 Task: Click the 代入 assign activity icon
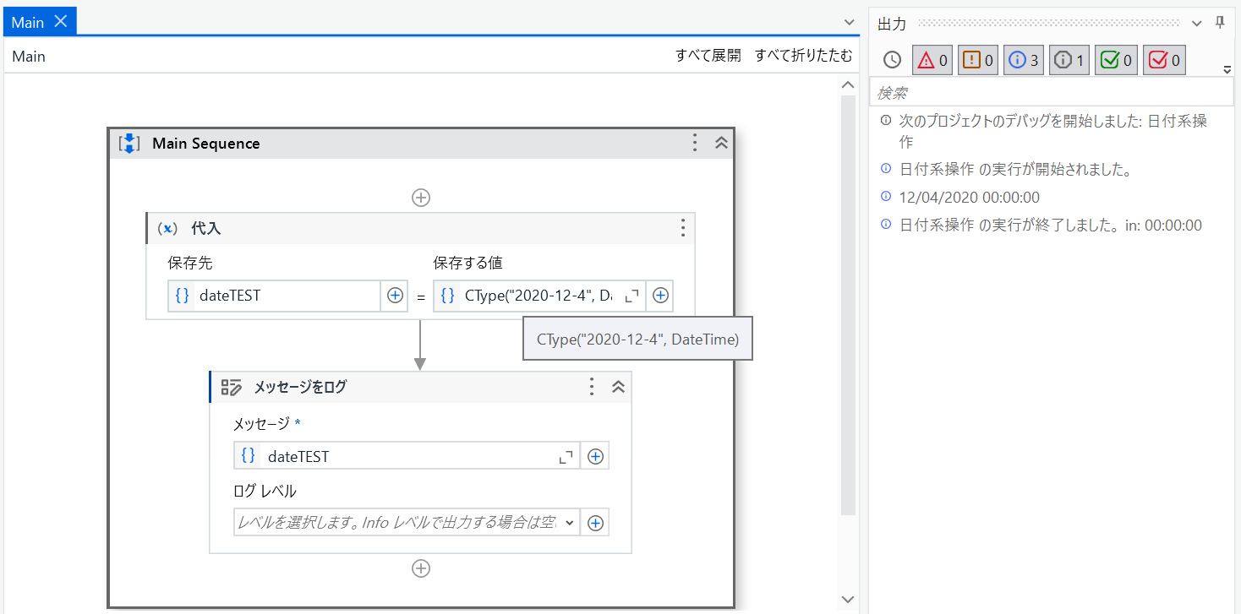[x=169, y=228]
